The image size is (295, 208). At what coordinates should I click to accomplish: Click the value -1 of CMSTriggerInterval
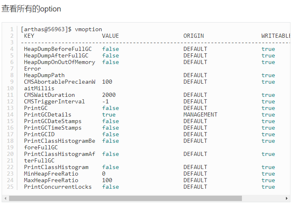105,101
